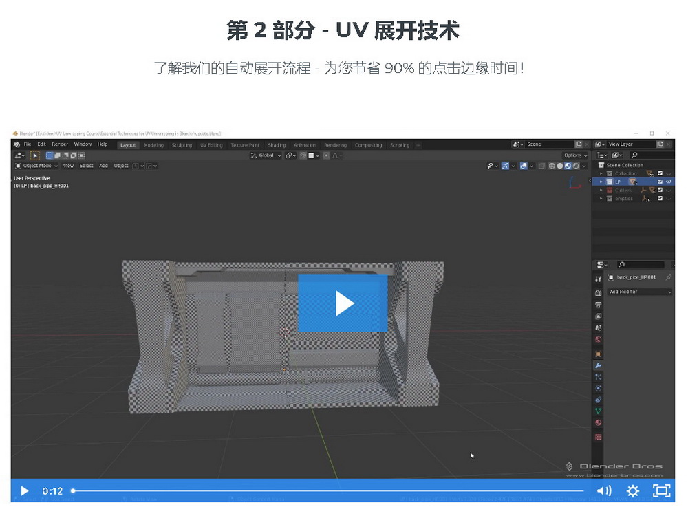Choose the Extend selection mode icon
688x518 pixels.
58,155
